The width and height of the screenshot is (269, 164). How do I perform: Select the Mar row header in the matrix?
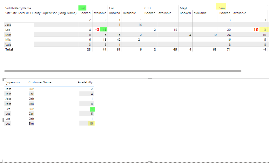[x=8, y=35]
